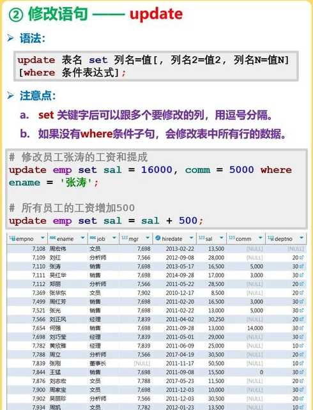Open the deptno link icon in row 7,369
Image resolution: width=313 pixels, height=410 pixels.
tap(302, 293)
